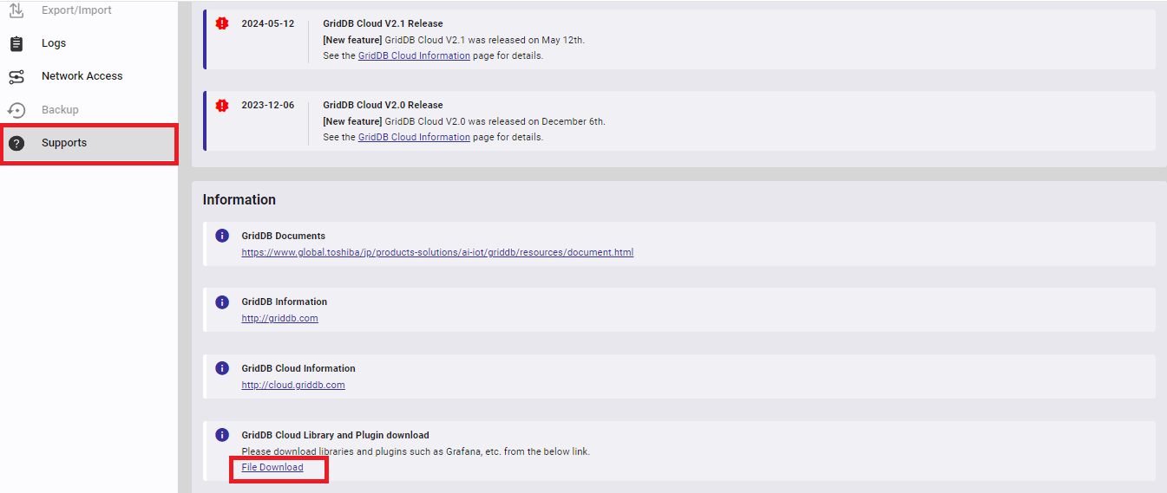Click info icon beside GridDB Cloud Information
1167x493 pixels.
(222, 368)
